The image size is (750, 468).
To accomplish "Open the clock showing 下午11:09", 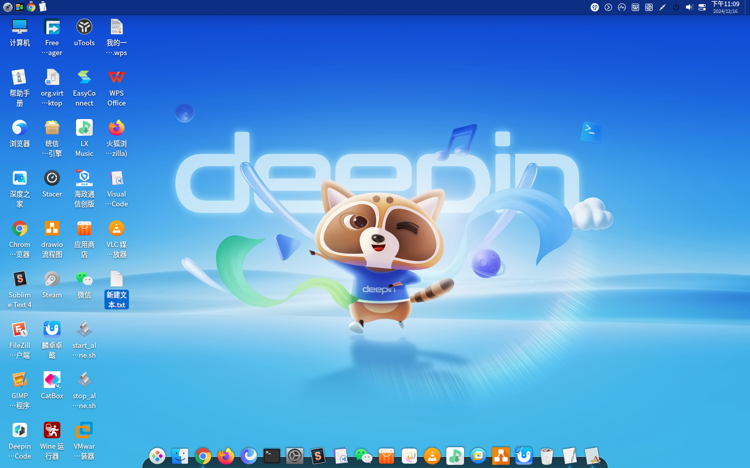I will point(726,7).
